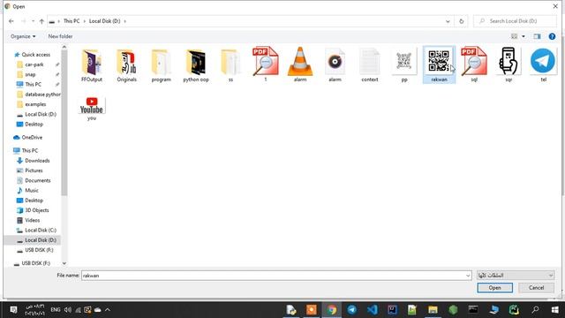565x318 pixels.
Task: Go up one folder level
Action: (x=41, y=21)
